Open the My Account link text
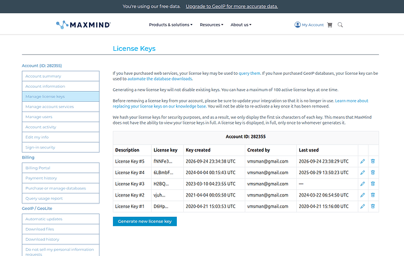Image resolution: width=404 pixels, height=256 pixels. [x=313, y=25]
